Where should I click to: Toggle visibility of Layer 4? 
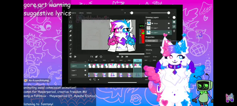(85, 75)
